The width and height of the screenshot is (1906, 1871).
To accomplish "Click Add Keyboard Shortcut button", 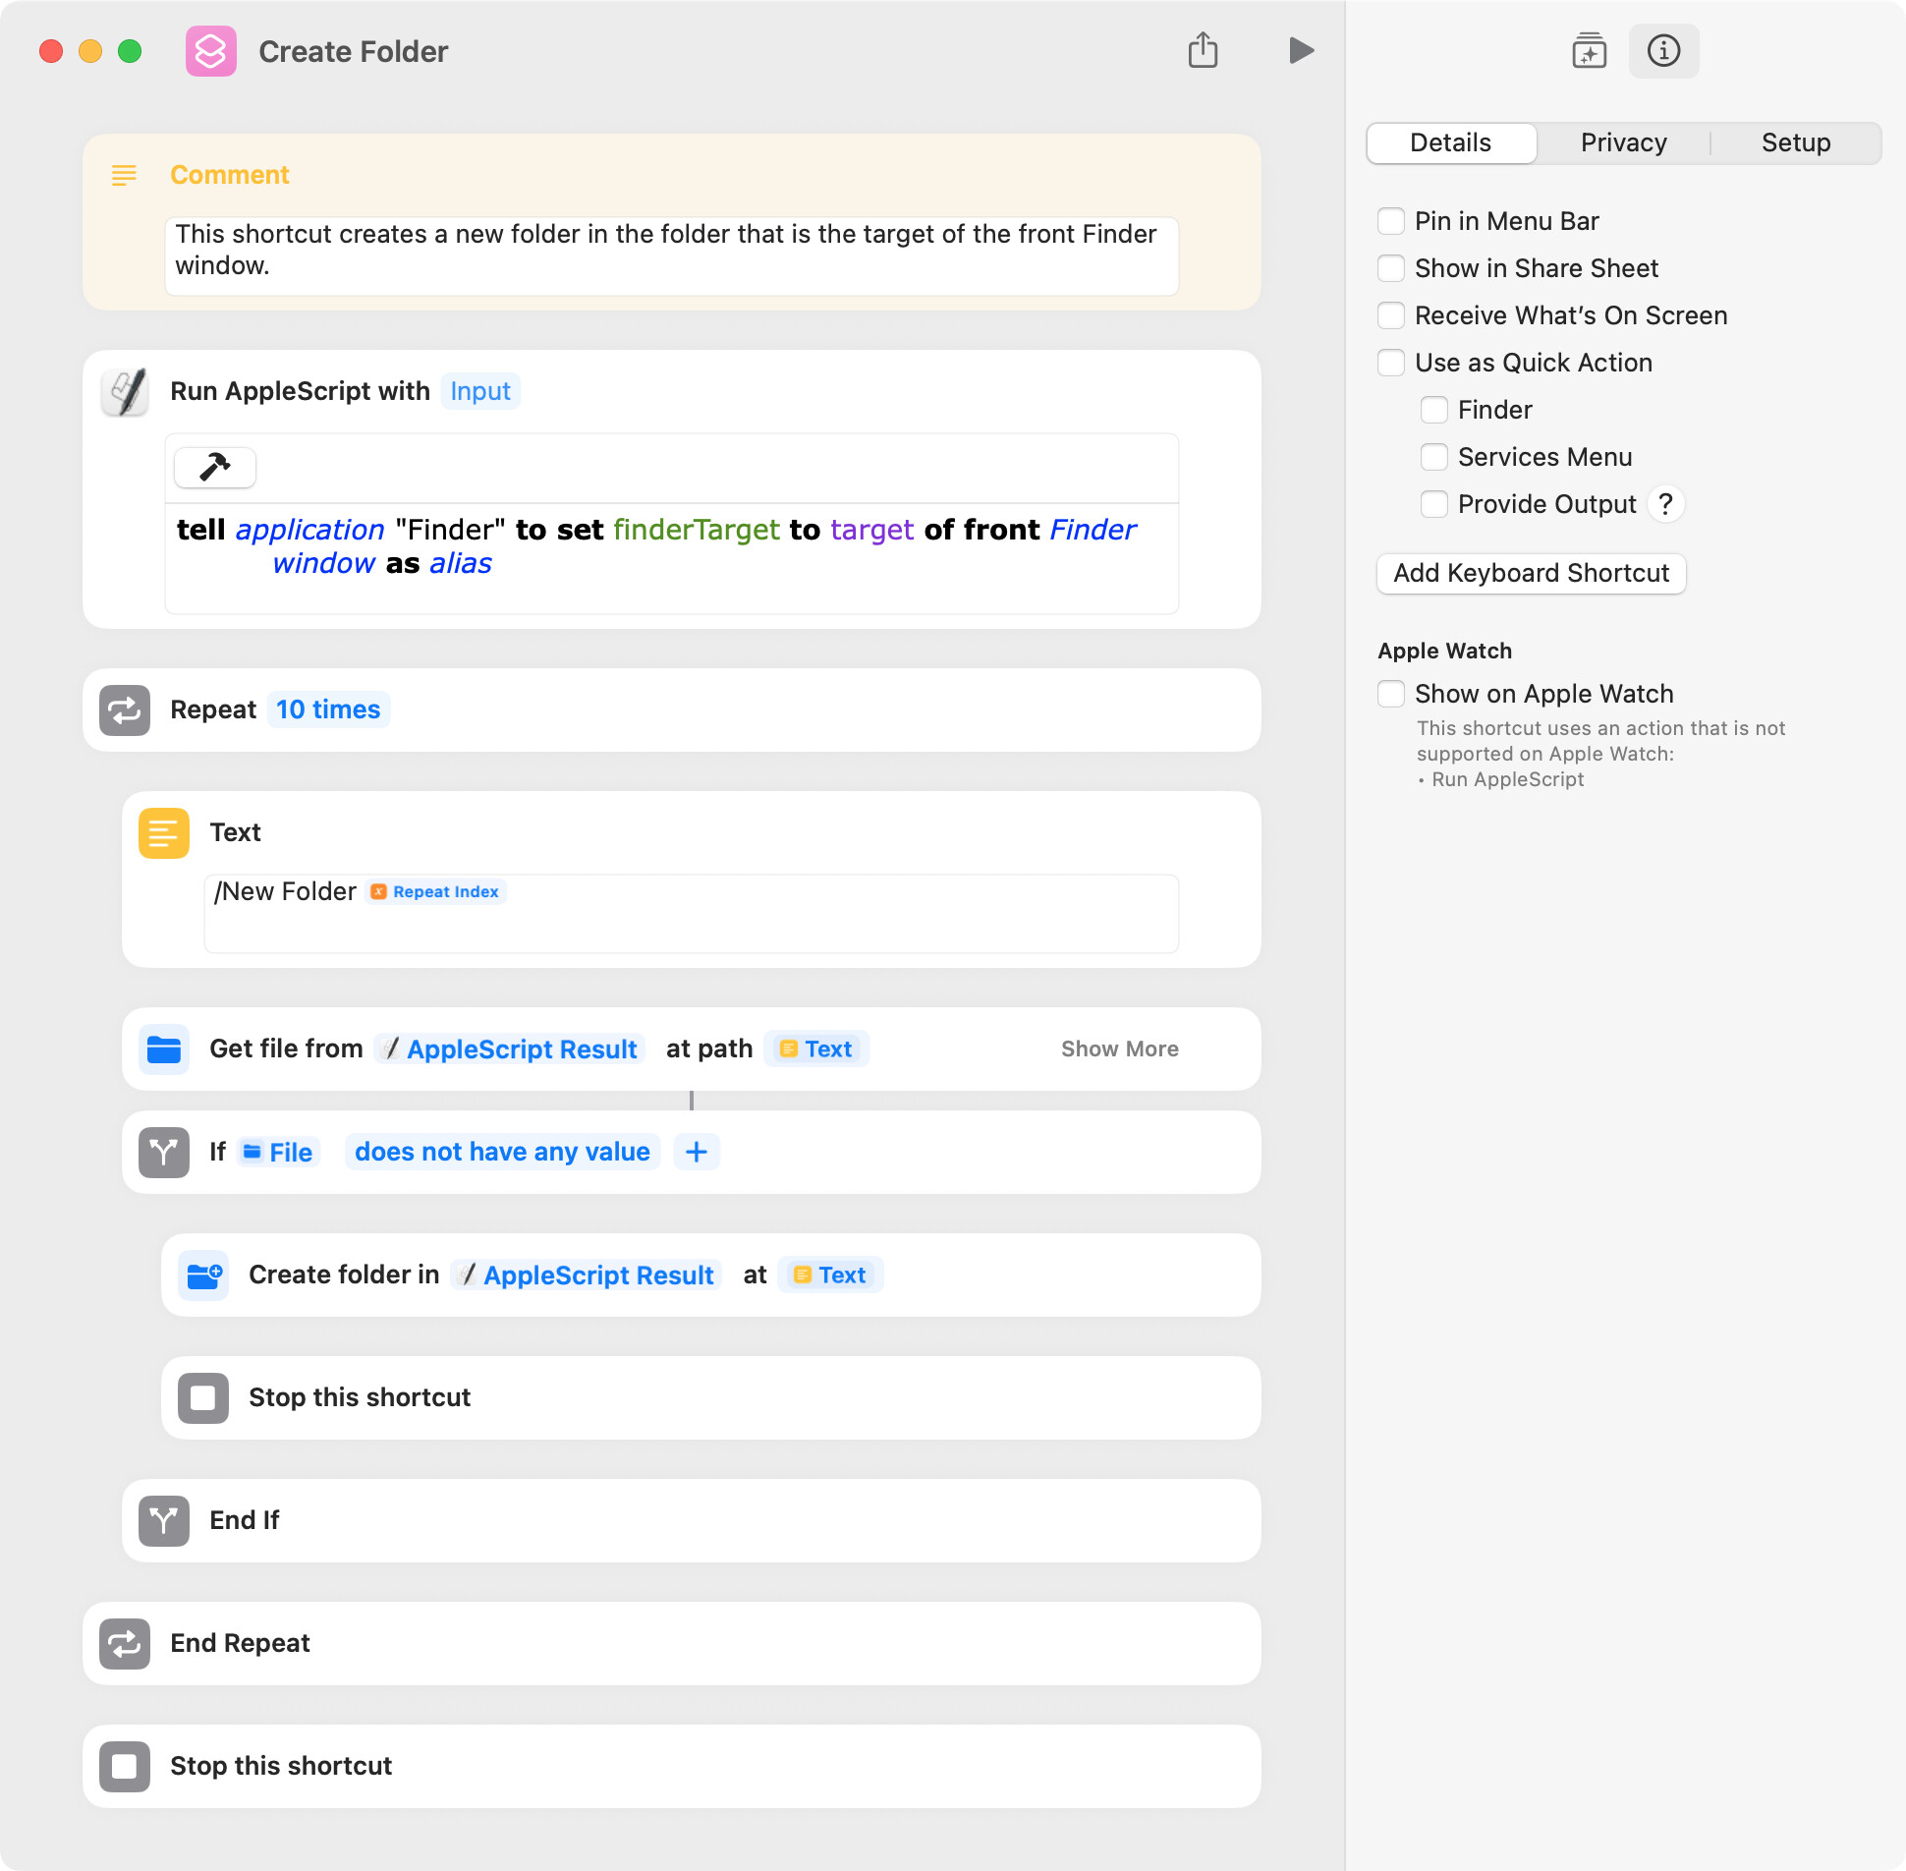I will [x=1531, y=573].
